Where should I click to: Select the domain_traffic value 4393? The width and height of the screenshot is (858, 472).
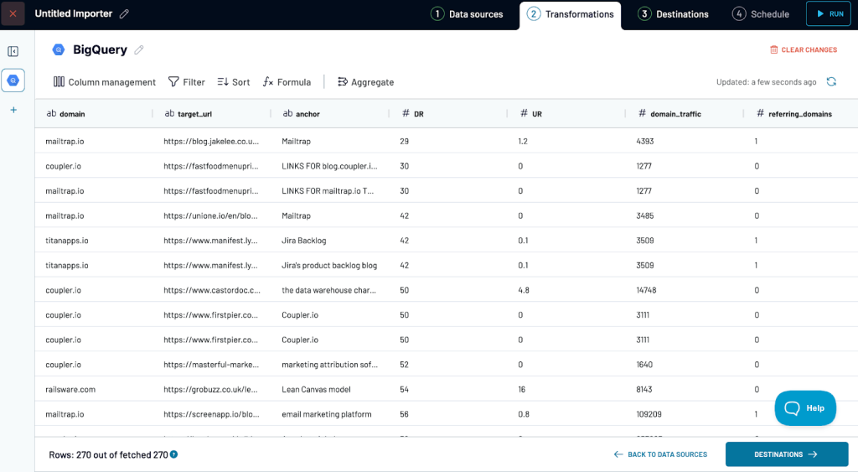(645, 142)
